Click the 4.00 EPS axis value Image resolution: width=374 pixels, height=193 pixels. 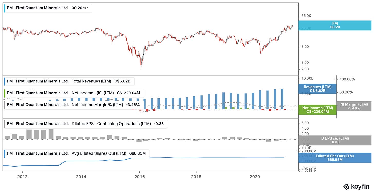[x=305, y=129]
